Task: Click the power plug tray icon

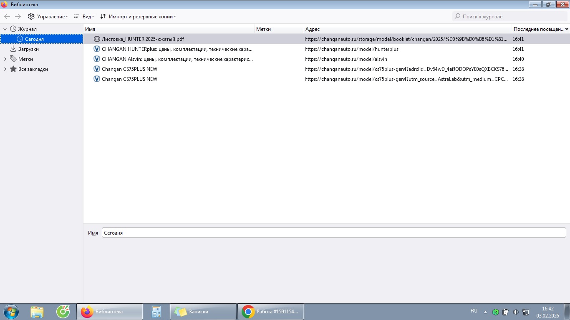Action: (506, 312)
